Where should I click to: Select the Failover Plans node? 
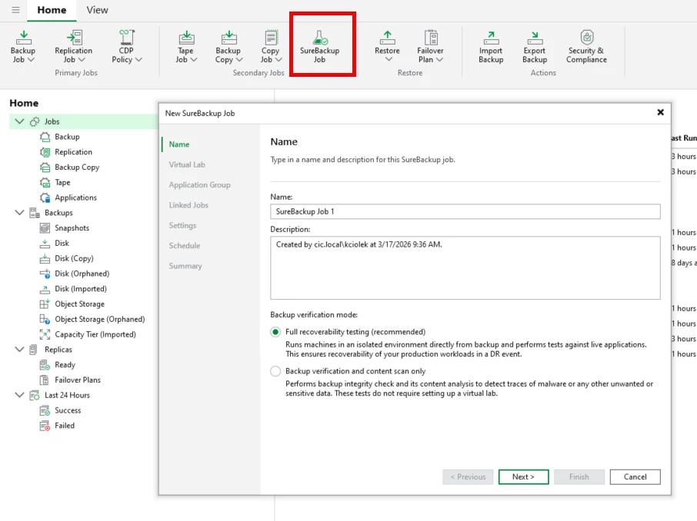[78, 380]
